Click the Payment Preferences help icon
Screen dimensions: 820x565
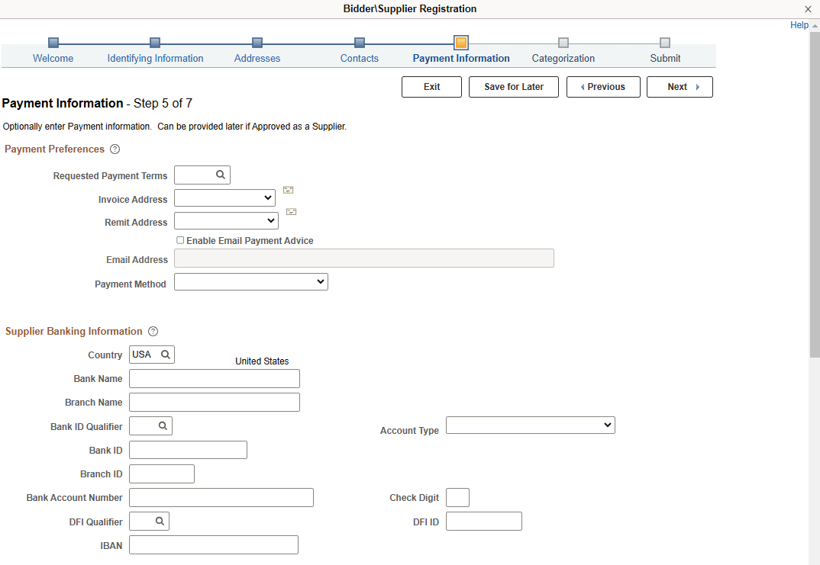pyautogui.click(x=115, y=149)
